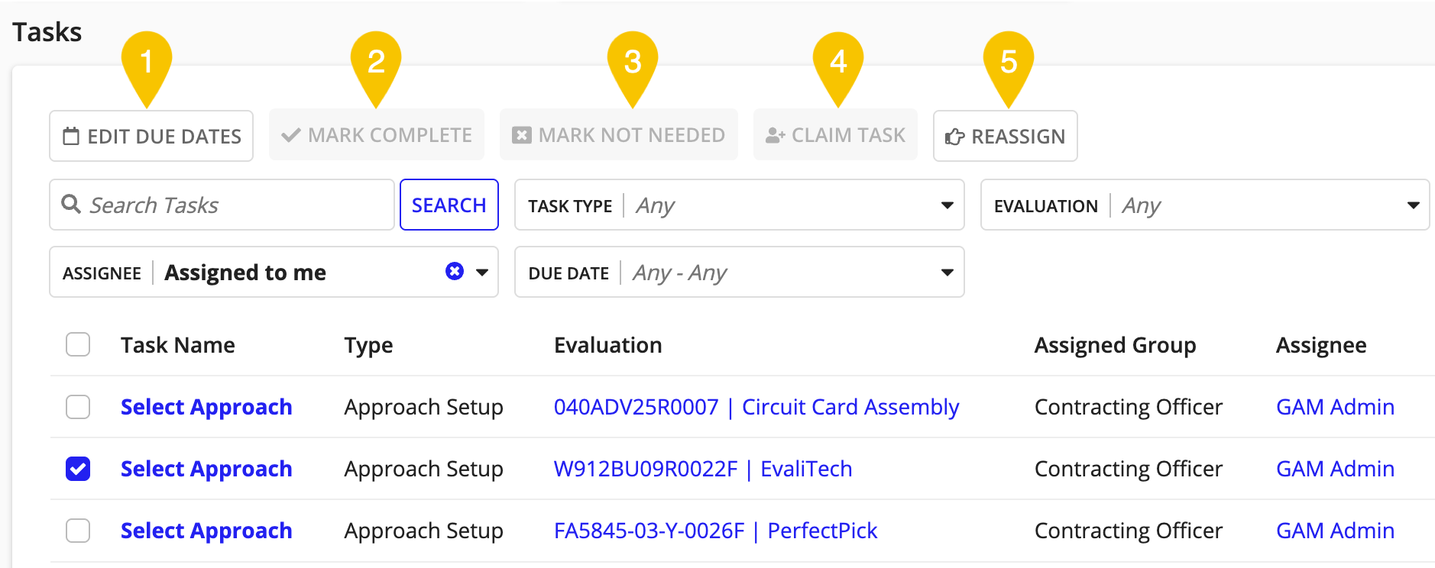Expand the Assignee dropdown arrow

click(482, 272)
